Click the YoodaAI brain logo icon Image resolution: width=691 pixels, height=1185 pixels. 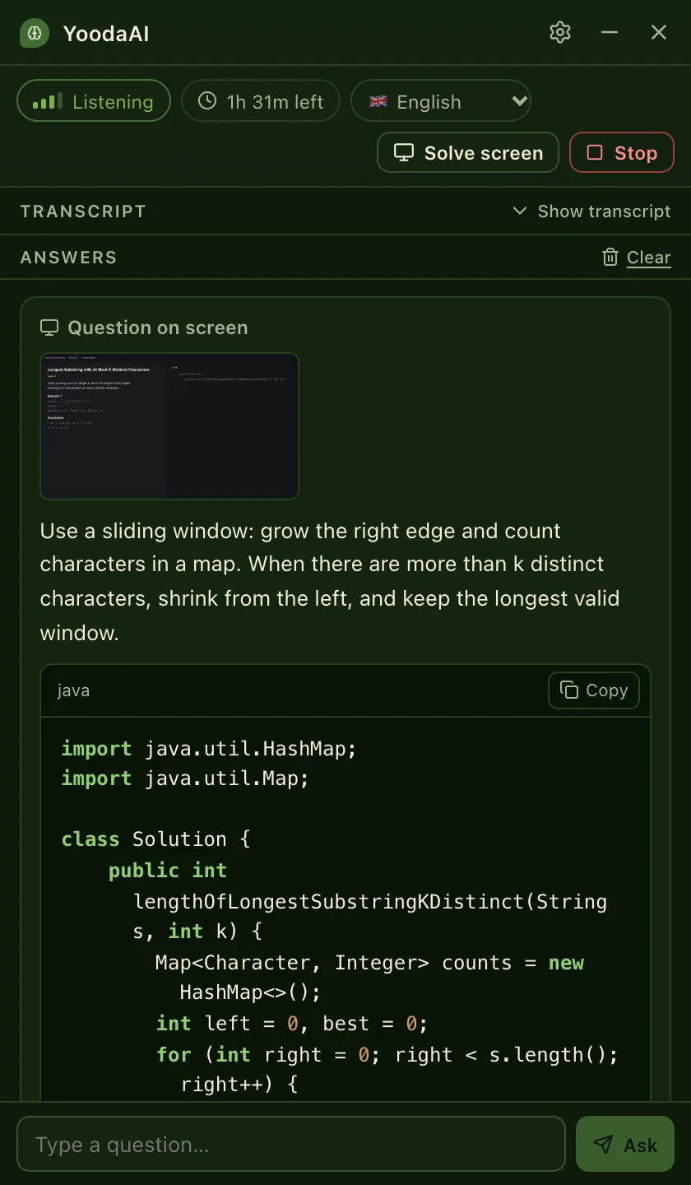coord(35,33)
